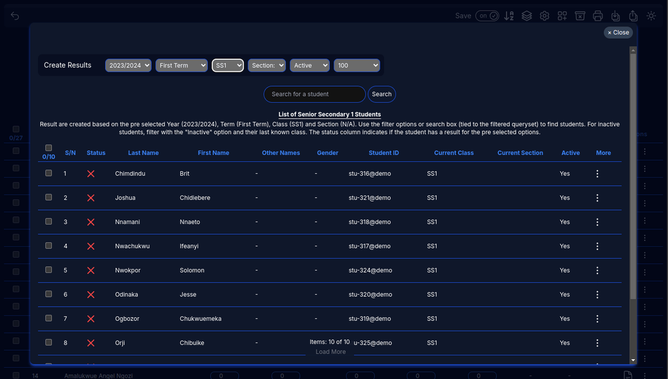Open the 2023/2024 academic year dropdown

128,66
